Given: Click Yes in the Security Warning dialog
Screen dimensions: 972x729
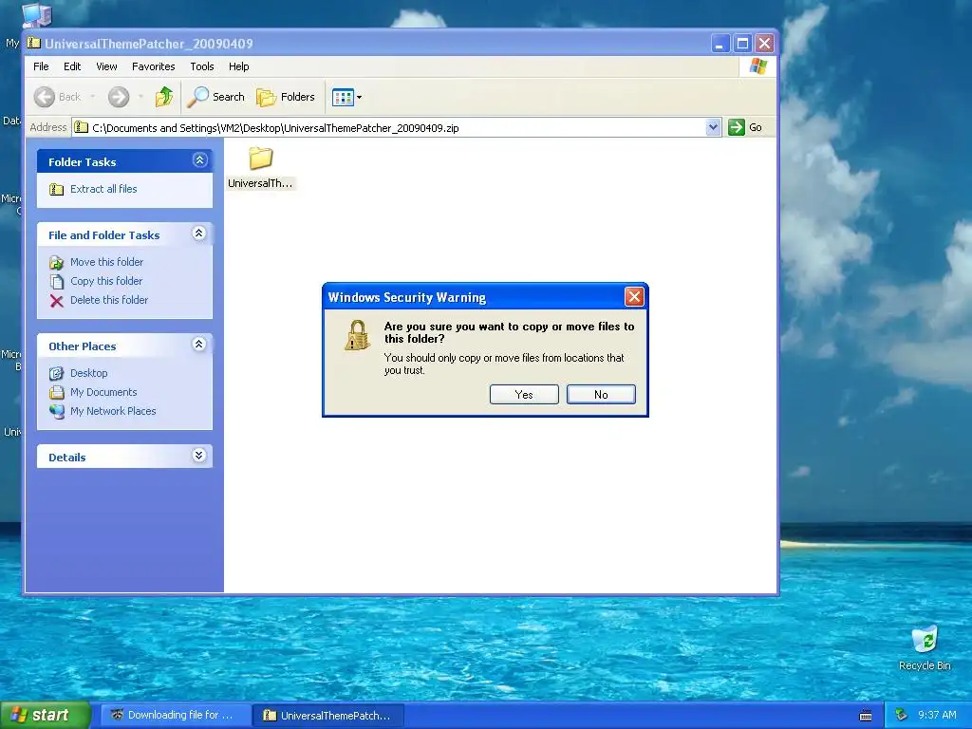Looking at the screenshot, I should click(x=524, y=394).
